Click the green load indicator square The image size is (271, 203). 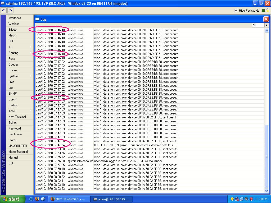click(x=263, y=11)
